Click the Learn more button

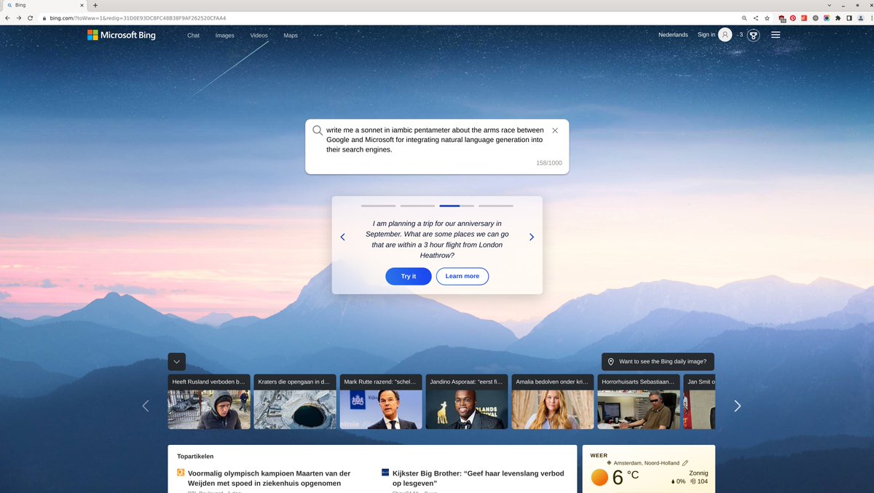(462, 276)
